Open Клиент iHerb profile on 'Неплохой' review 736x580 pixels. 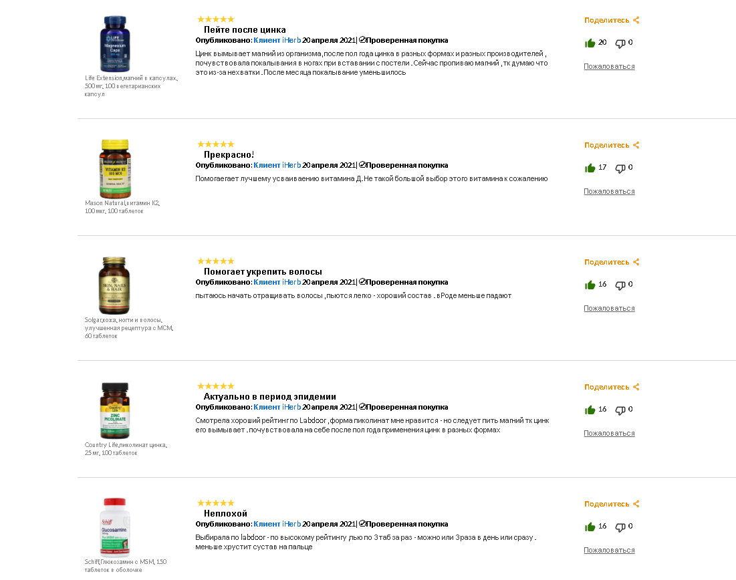[x=277, y=524]
